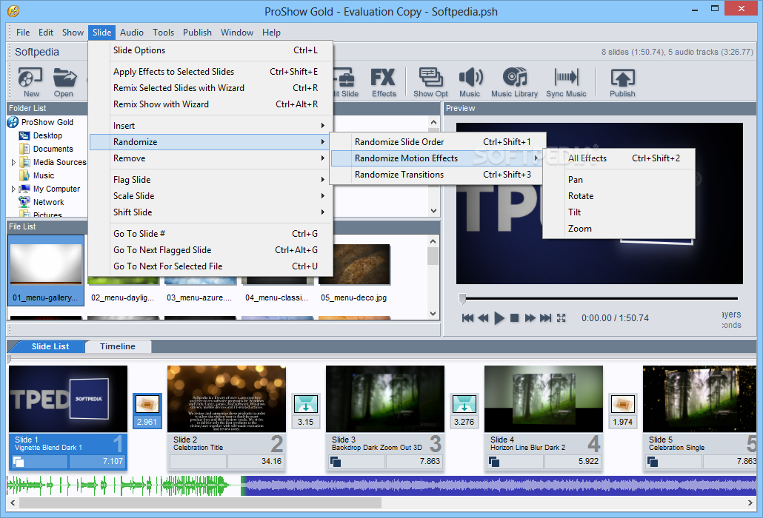Click the layers icon on Slide 4
This screenshot has height=518, width=763.
pyautogui.click(x=494, y=462)
